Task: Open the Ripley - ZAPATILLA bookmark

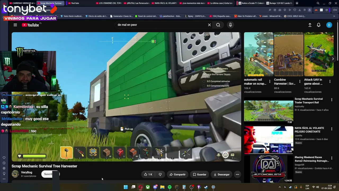Action: pyautogui.click(x=195, y=16)
